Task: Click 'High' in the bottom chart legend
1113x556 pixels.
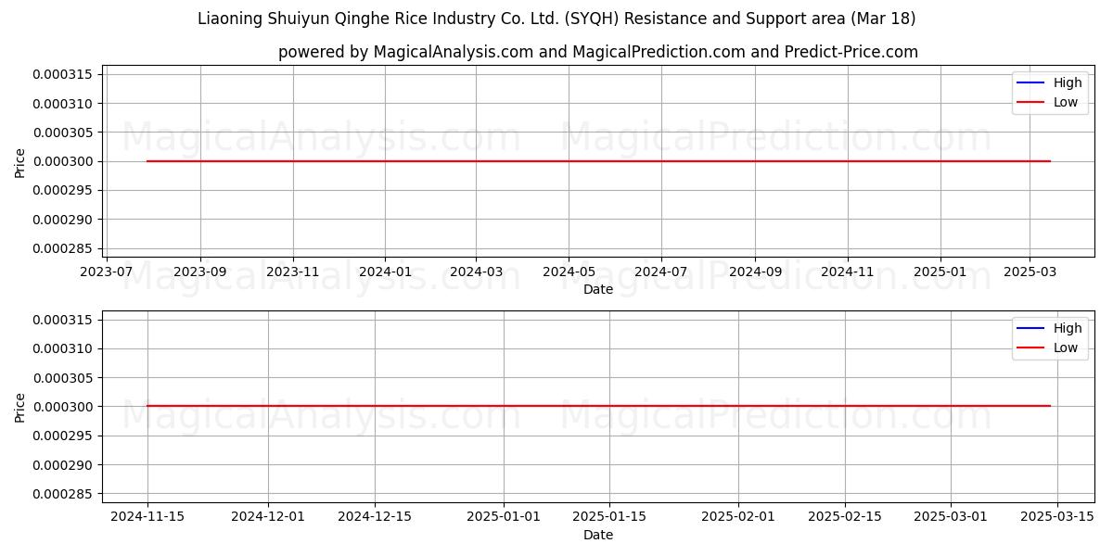Action: [1068, 328]
